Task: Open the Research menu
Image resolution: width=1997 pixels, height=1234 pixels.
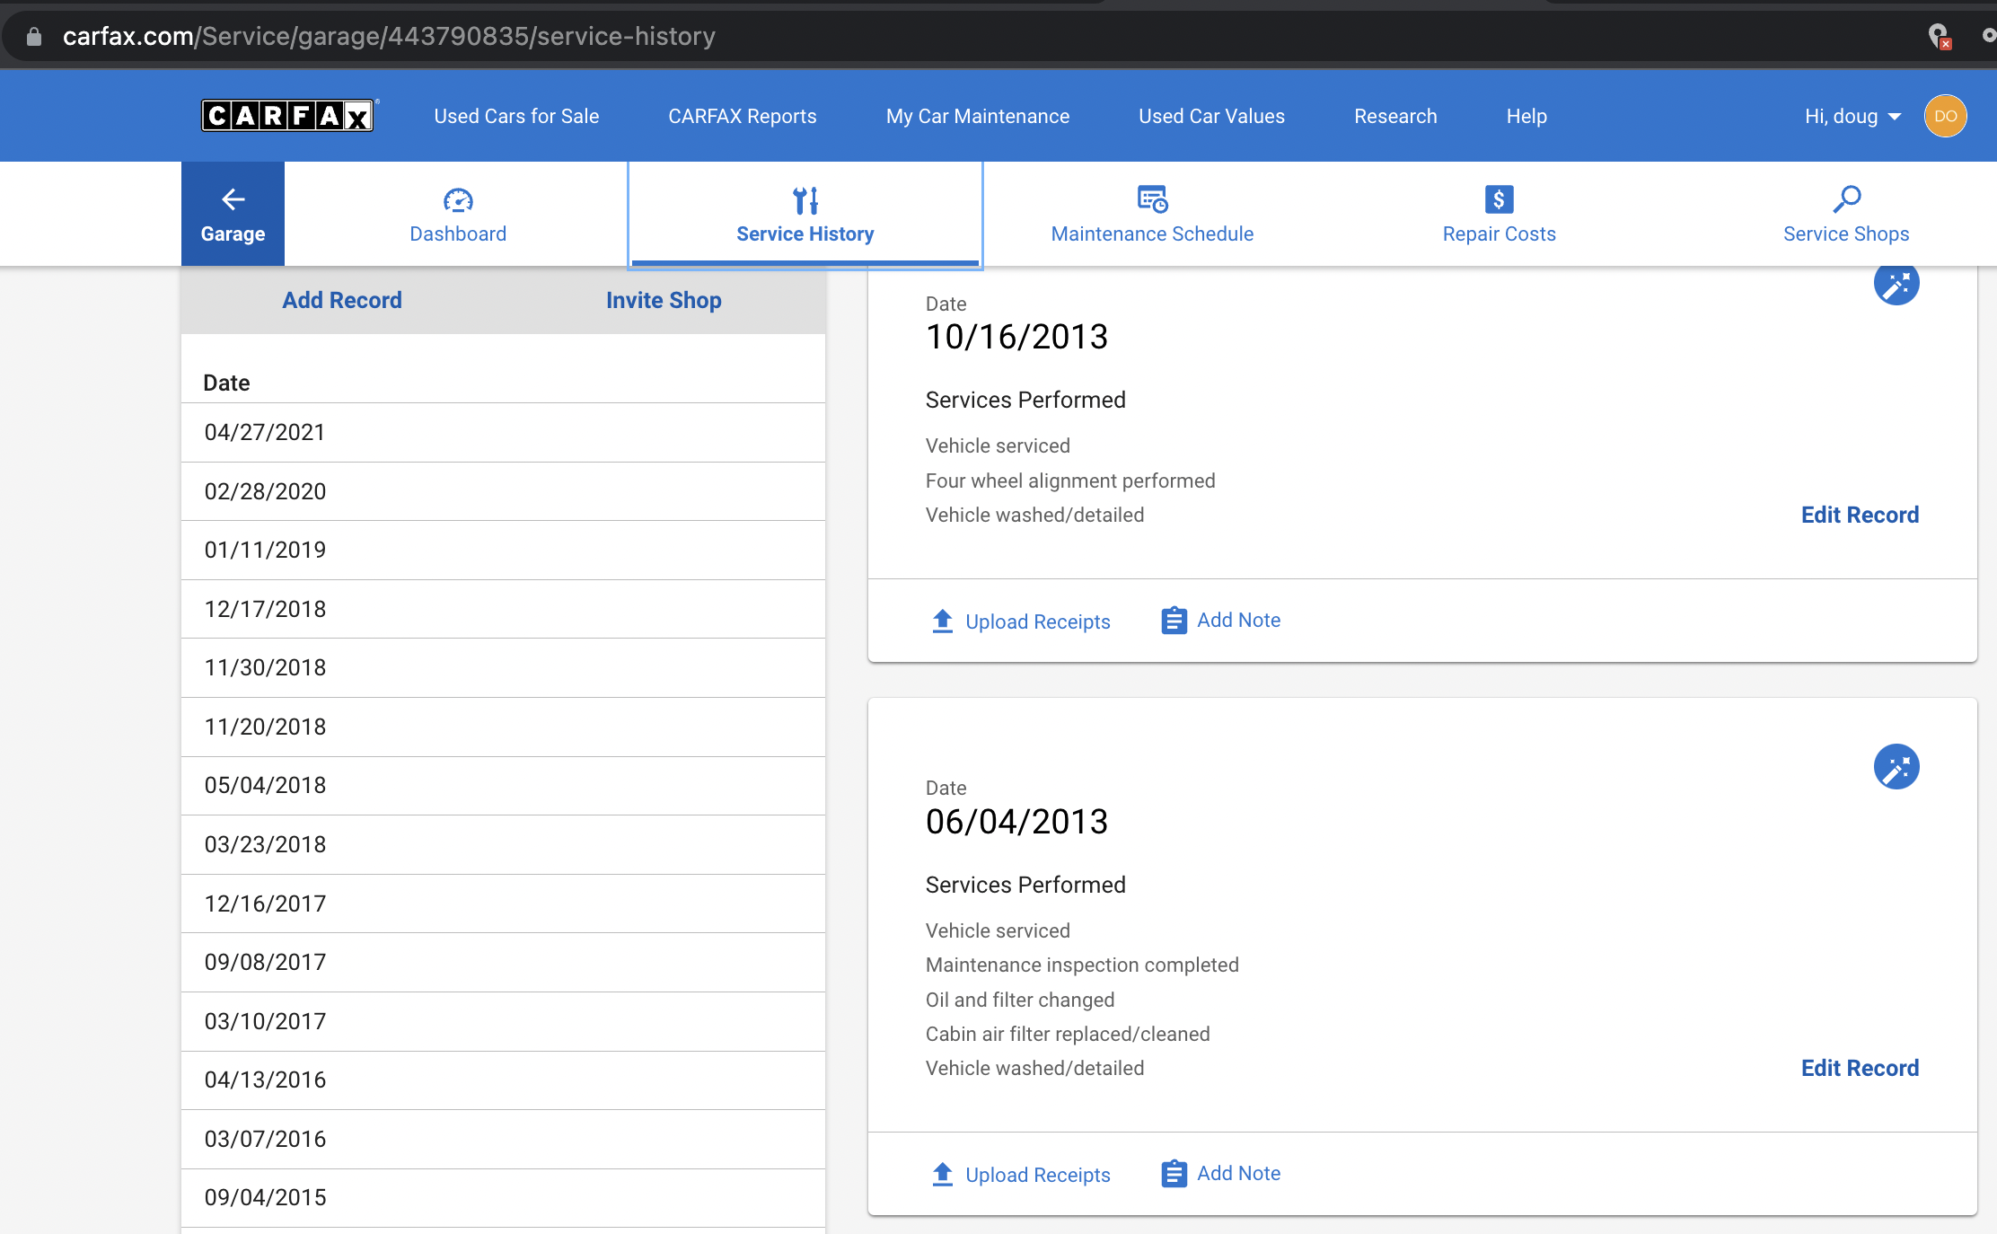Action: (1395, 117)
